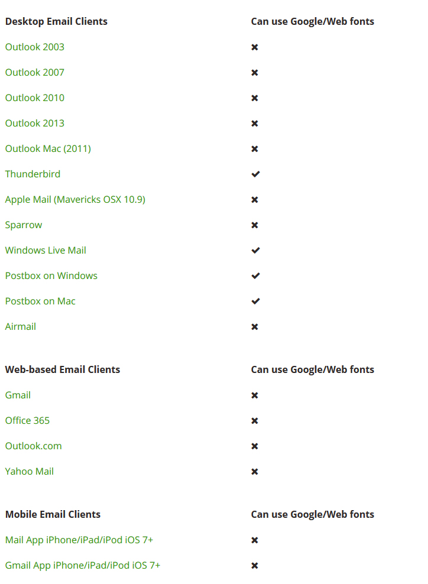Click the Web-based Email Clients heading
This screenshot has height=584, width=428.
pos(63,370)
